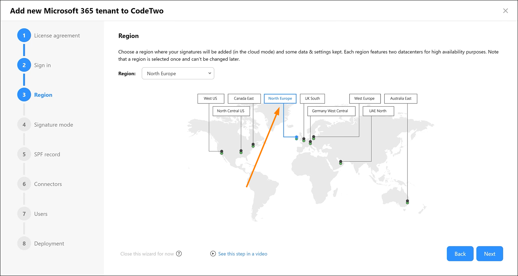518x276 pixels.
Task: Select the Connectors step label
Action: tap(48, 184)
